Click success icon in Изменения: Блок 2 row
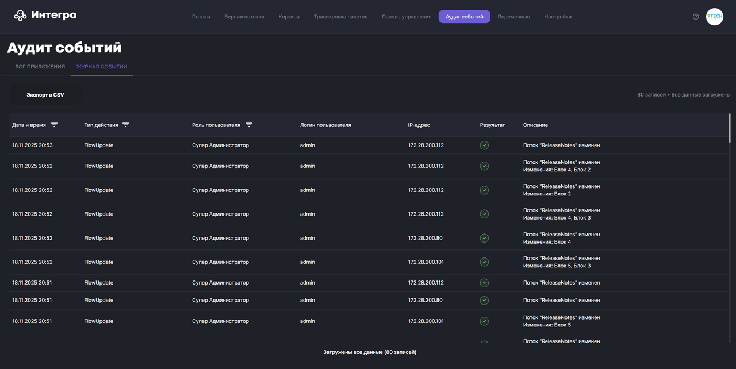This screenshot has height=369, width=736. (x=484, y=190)
